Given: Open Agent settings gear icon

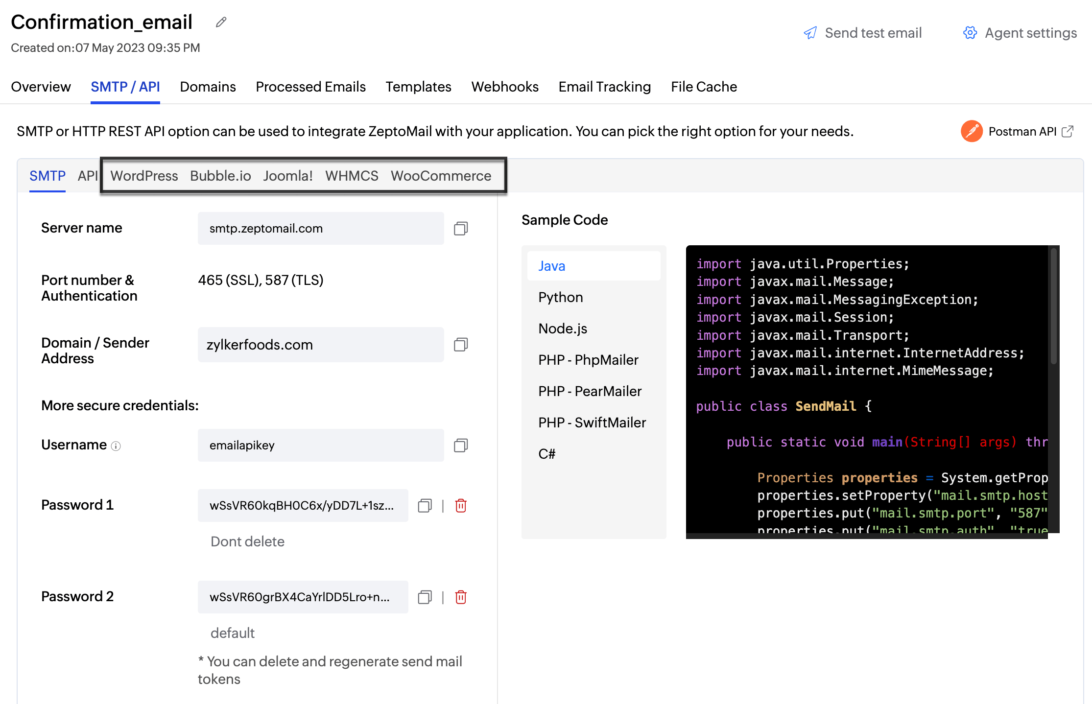Looking at the screenshot, I should 970,33.
